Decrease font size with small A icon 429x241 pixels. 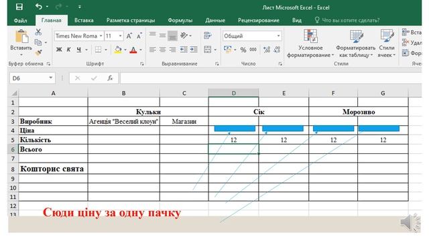(139, 35)
